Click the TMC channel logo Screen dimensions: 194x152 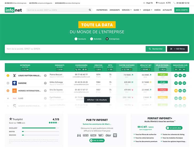[x=93, y=135]
